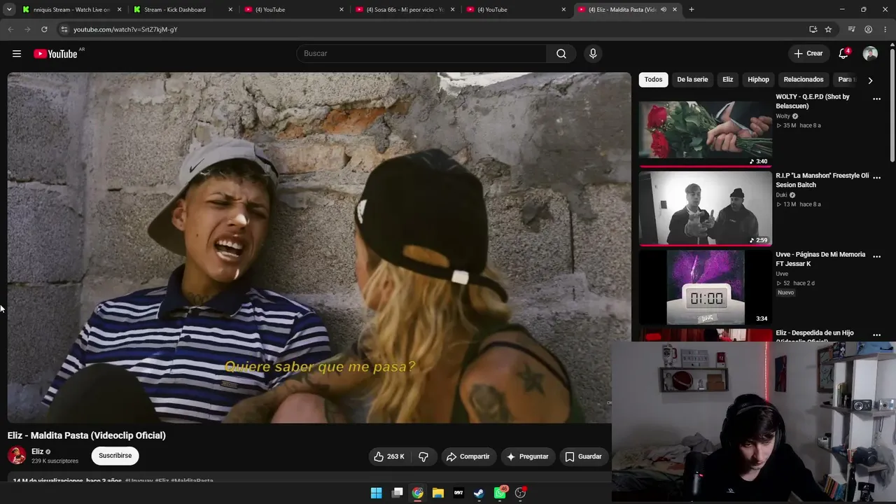This screenshot has width=896, height=504.
Task: Open the browser profile icon
Action: 868,29
